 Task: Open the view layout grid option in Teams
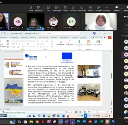click(82, 9)
